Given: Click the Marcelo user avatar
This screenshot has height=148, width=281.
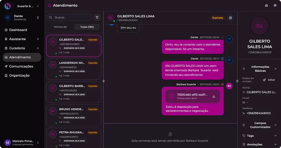Looking at the screenshot, I should point(7,143).
